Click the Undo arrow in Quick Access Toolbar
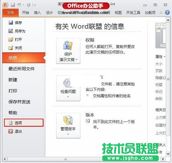The width and height of the screenshot is (172, 163). pyautogui.click(x=19, y=5)
